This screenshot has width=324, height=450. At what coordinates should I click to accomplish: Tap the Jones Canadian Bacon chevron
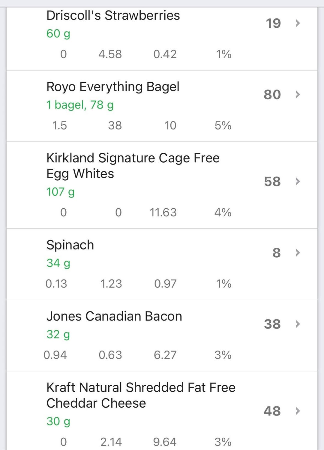click(298, 324)
